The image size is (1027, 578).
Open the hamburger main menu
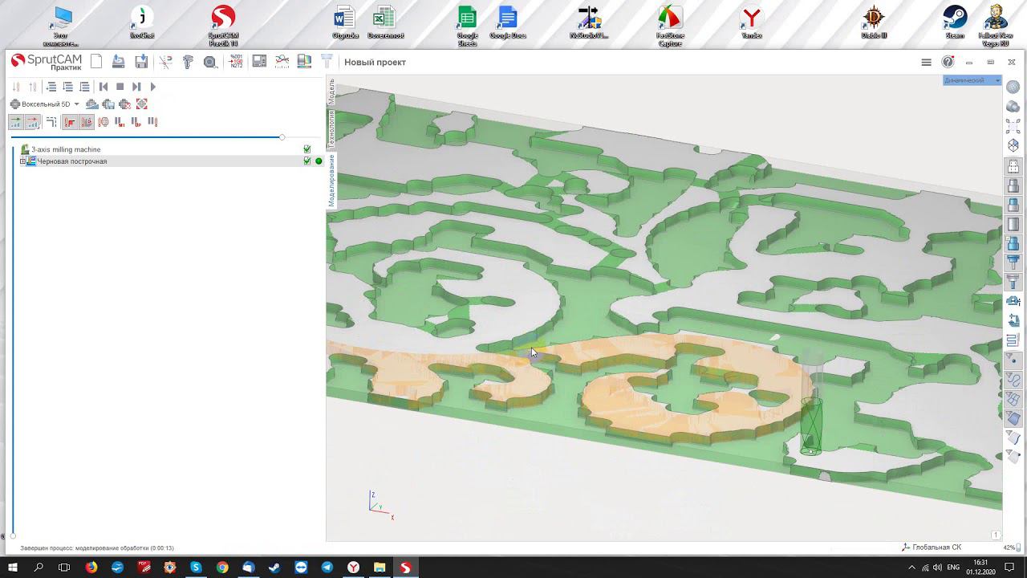(x=926, y=62)
